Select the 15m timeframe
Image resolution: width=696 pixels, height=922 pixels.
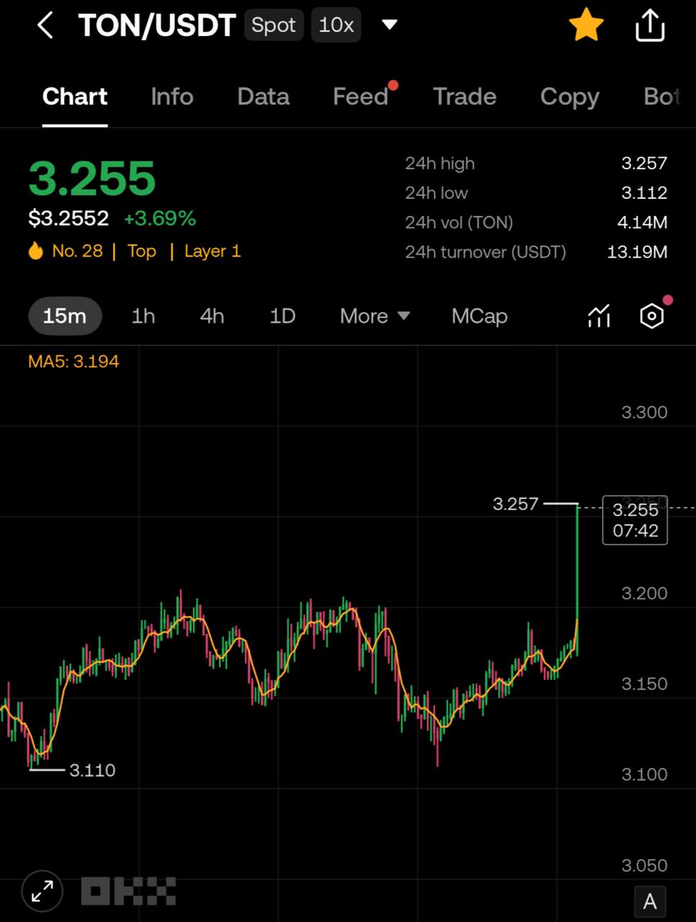point(65,316)
